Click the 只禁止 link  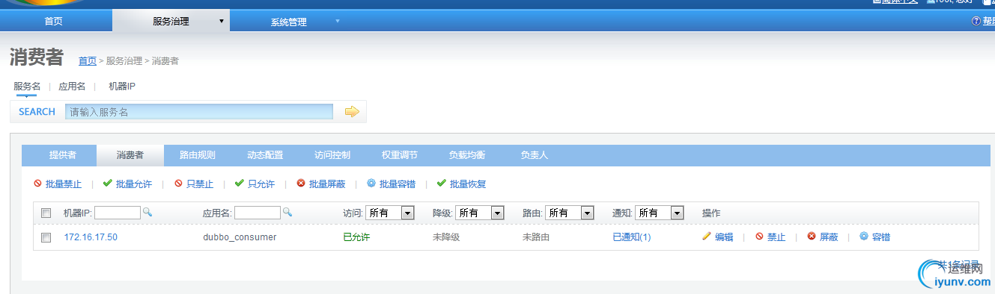[200, 184]
